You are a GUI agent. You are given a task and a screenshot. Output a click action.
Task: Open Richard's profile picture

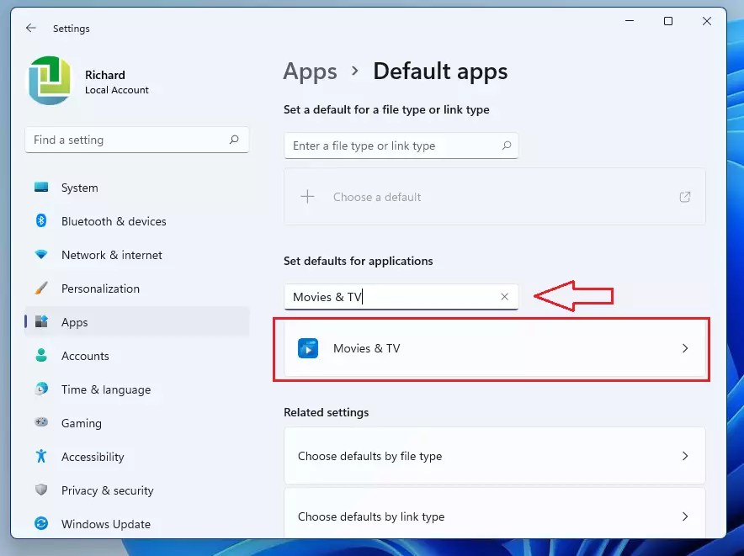[x=50, y=81]
